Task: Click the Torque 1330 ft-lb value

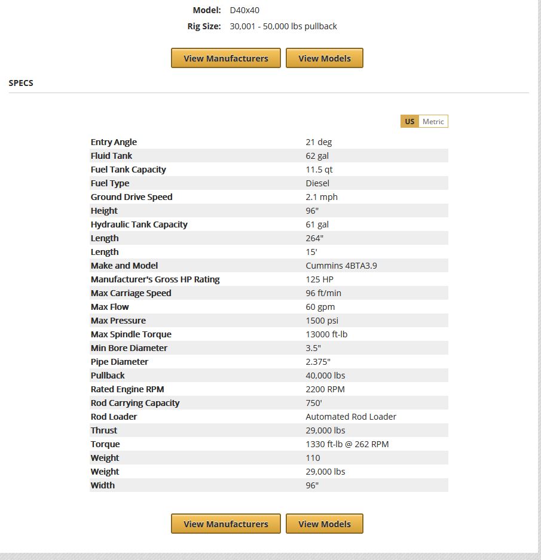Action: (347, 444)
